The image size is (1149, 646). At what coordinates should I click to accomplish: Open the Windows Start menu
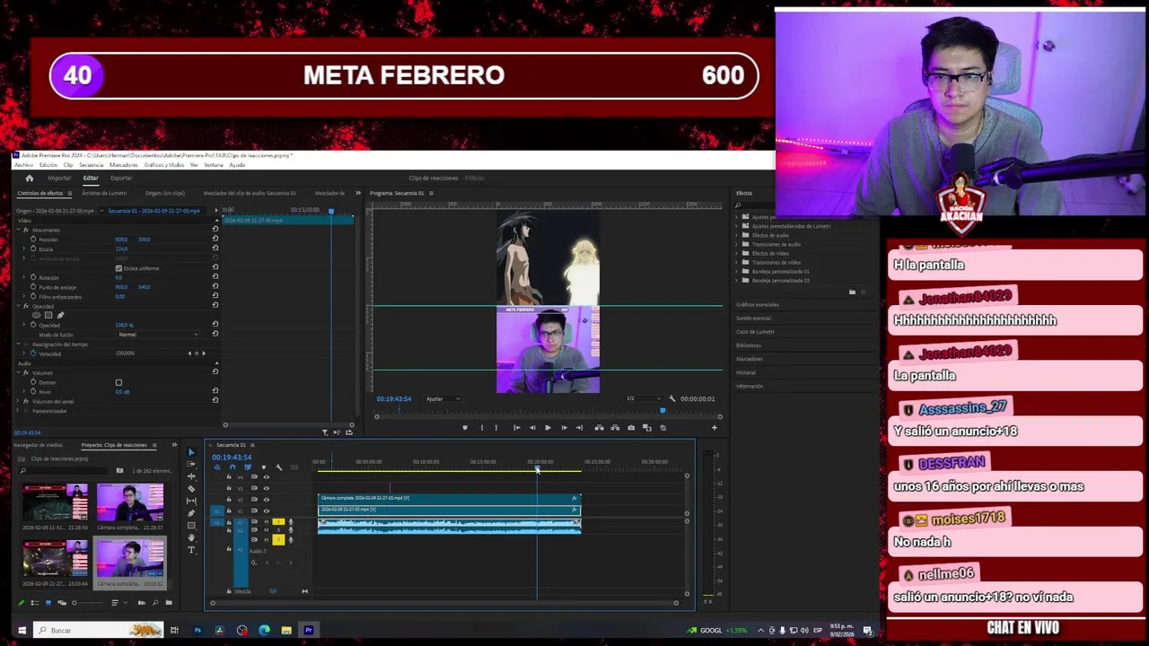click(22, 630)
